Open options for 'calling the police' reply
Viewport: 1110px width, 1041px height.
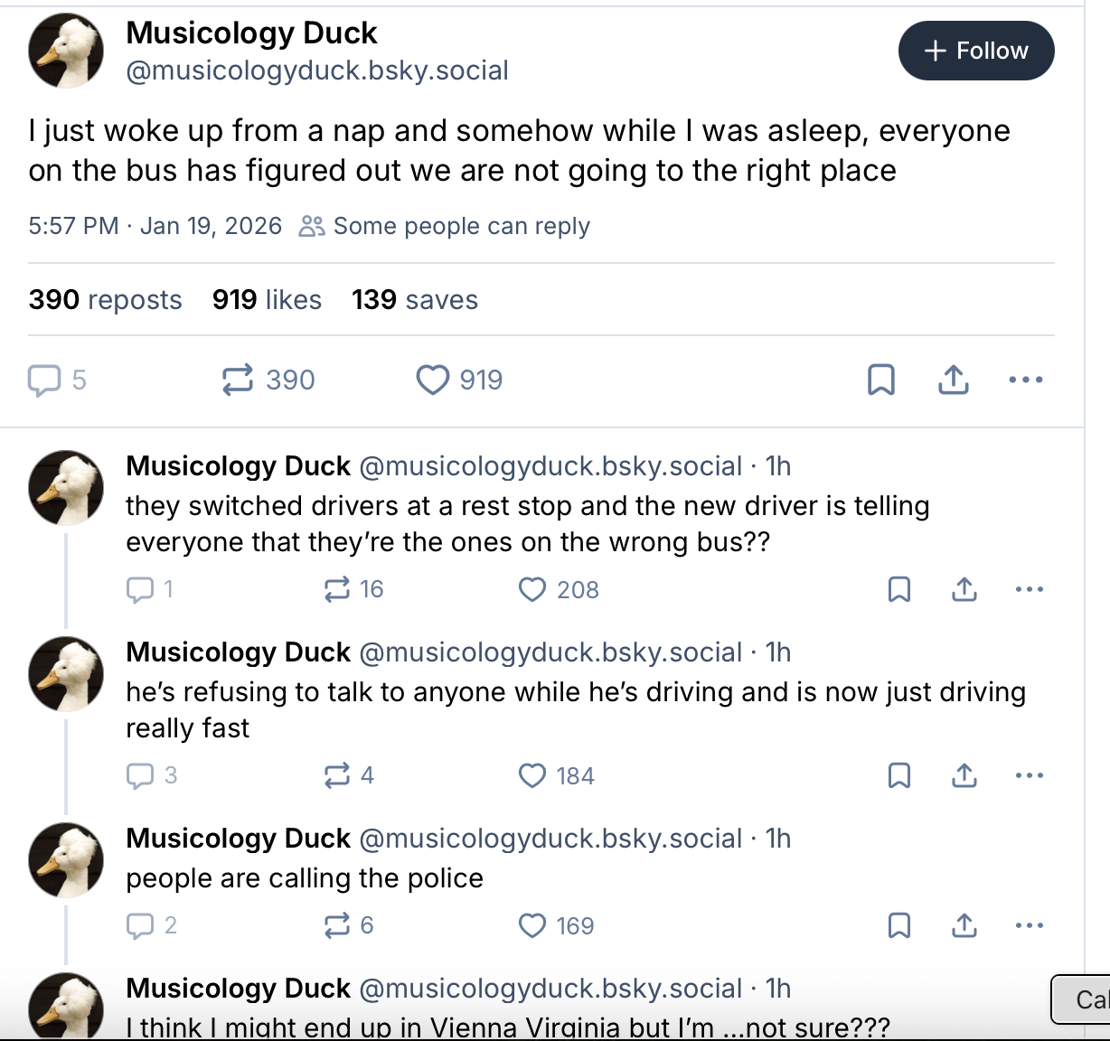tap(1029, 925)
